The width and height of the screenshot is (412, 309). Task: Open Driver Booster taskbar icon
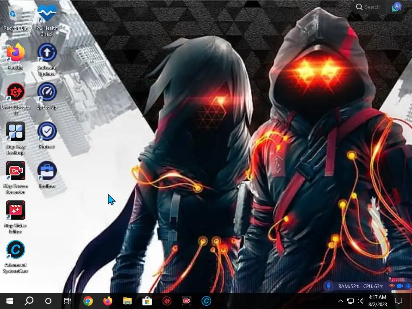(x=167, y=301)
